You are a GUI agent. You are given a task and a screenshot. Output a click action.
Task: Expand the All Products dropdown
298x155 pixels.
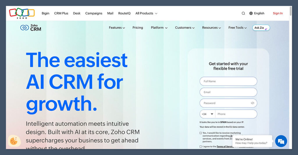pos(146,13)
